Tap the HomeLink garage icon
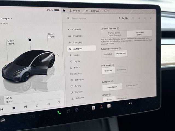 click(x=133, y=18)
